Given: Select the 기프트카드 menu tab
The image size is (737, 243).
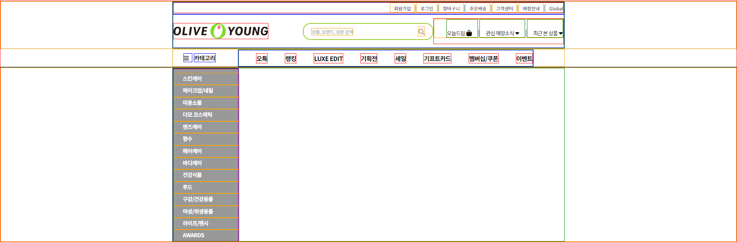Looking at the screenshot, I should pyautogui.click(x=437, y=58).
